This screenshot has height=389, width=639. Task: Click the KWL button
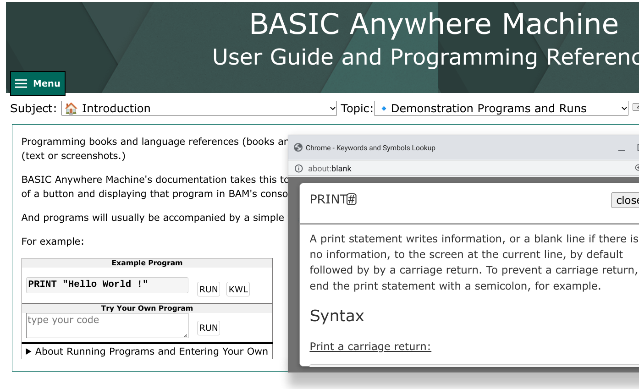[x=238, y=289]
